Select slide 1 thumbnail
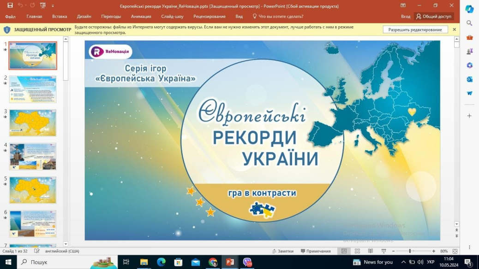The height and width of the screenshot is (269, 479). click(x=33, y=56)
